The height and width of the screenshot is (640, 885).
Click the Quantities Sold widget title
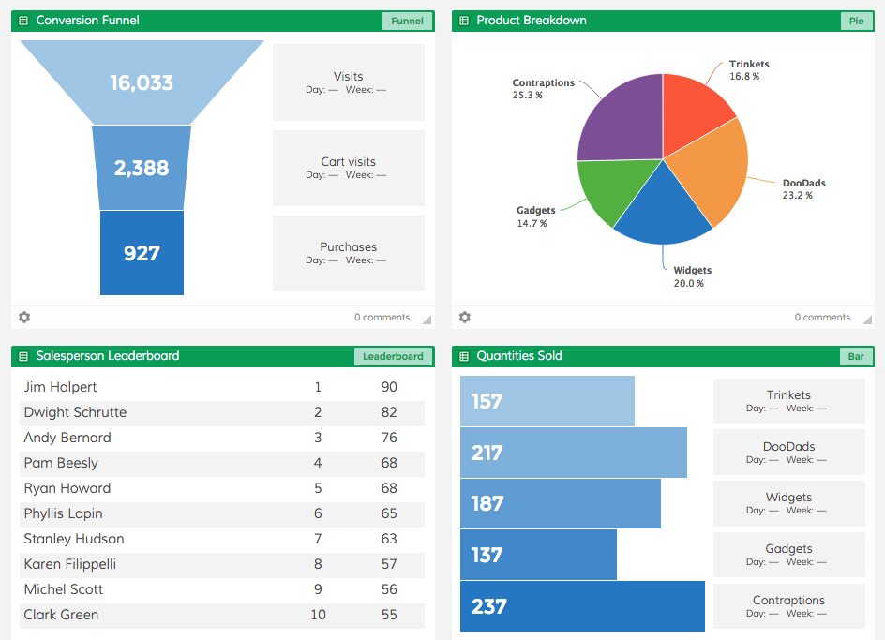(x=519, y=355)
